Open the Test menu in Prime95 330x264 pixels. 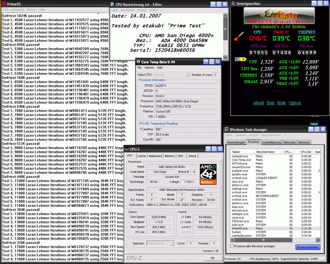[x=6, y=10]
